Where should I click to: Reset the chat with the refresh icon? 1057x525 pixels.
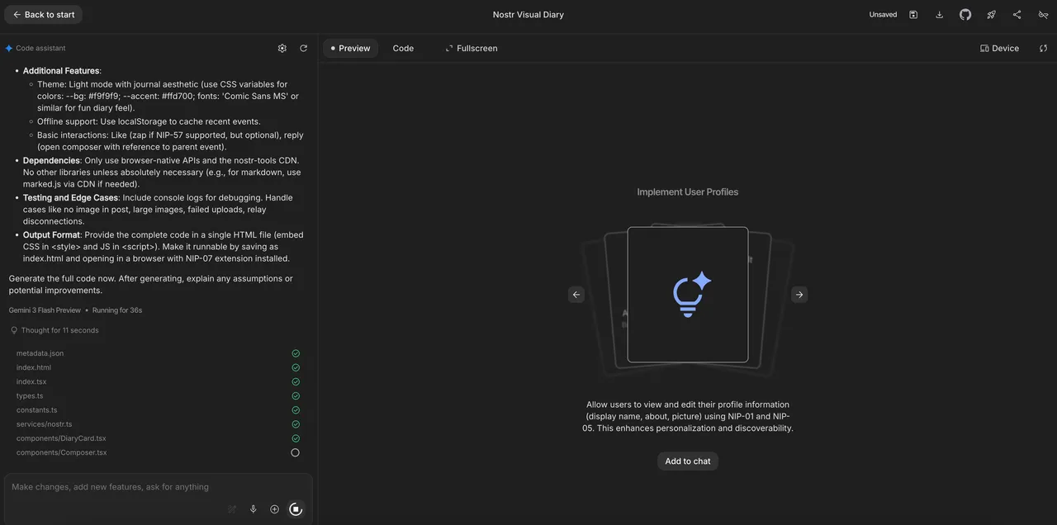click(303, 49)
